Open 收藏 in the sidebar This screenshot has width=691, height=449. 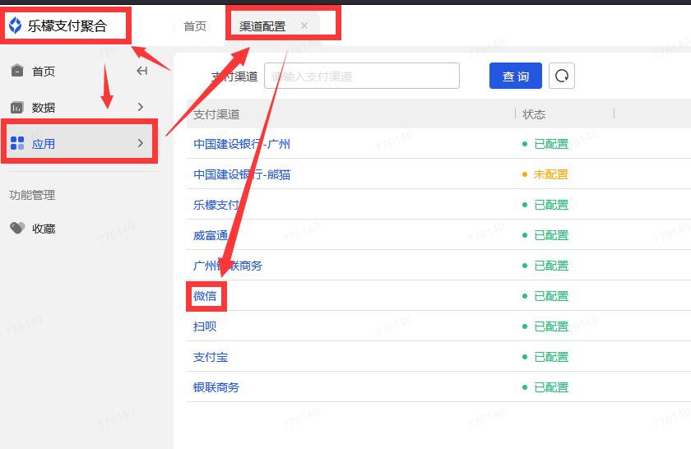[43, 229]
